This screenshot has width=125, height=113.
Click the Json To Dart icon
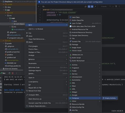(x=70, y=23)
